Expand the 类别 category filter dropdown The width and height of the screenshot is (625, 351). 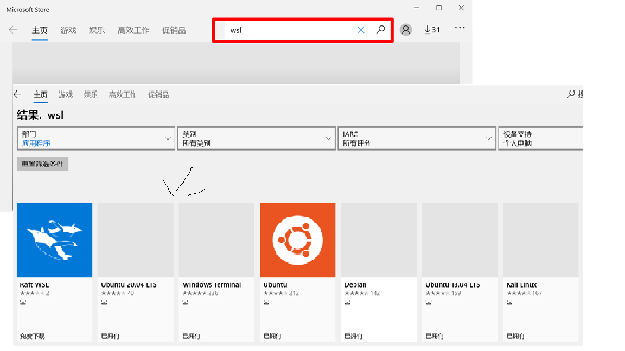tap(256, 139)
